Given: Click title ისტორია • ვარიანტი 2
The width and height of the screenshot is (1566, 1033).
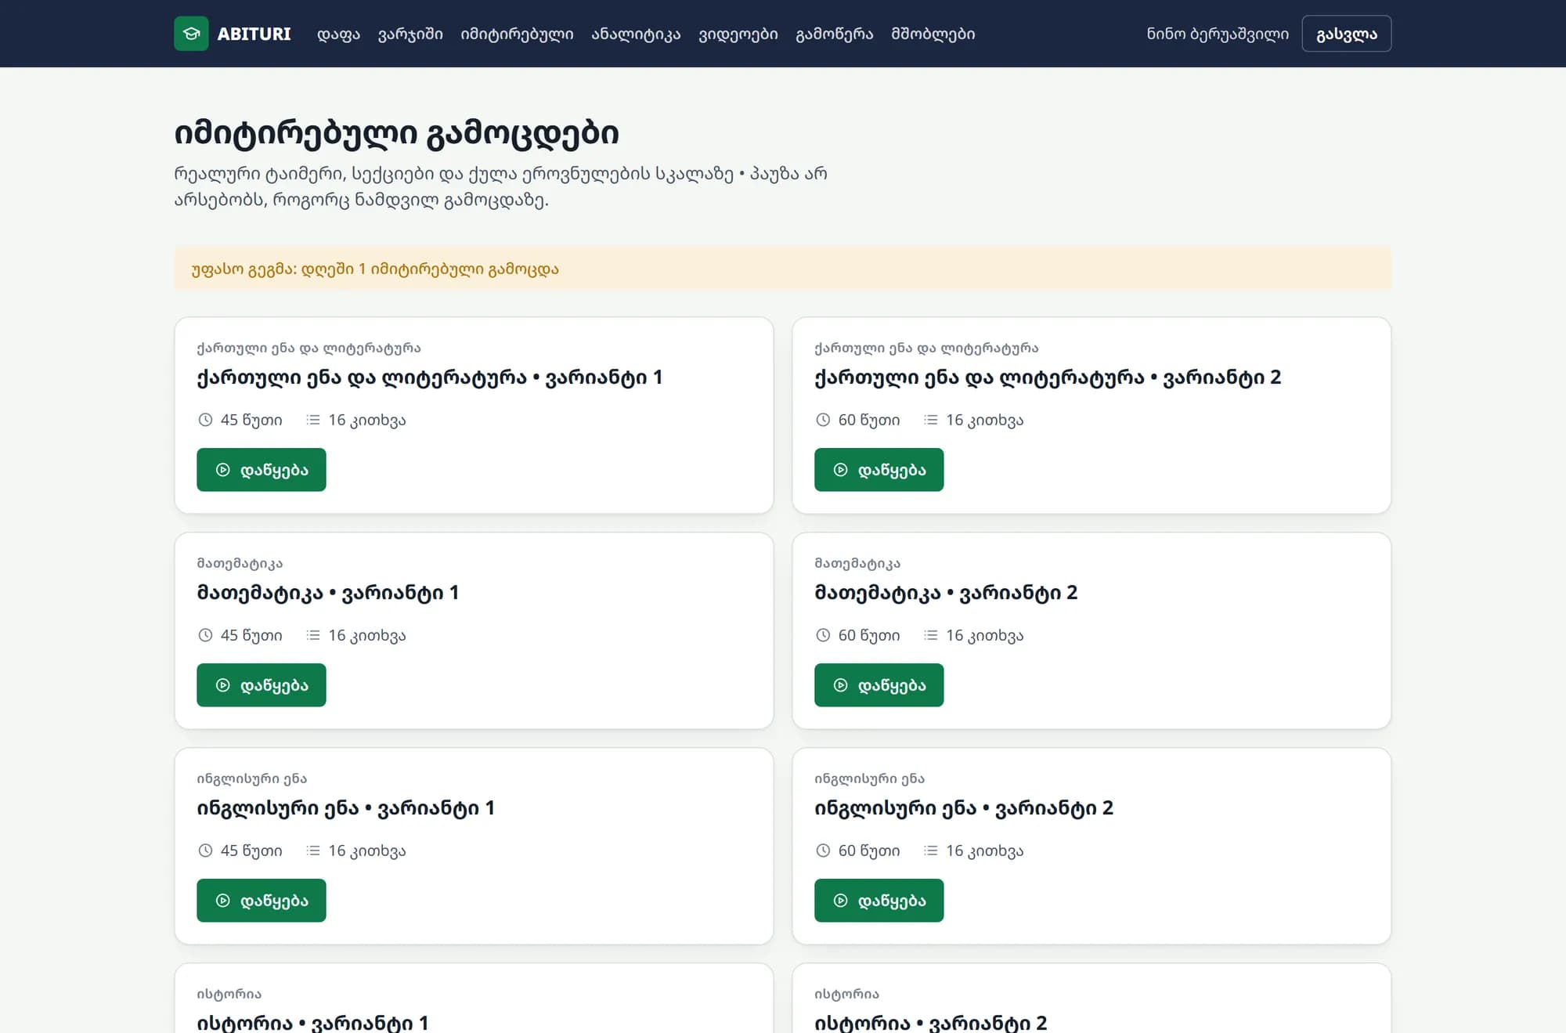Looking at the screenshot, I should (931, 1023).
